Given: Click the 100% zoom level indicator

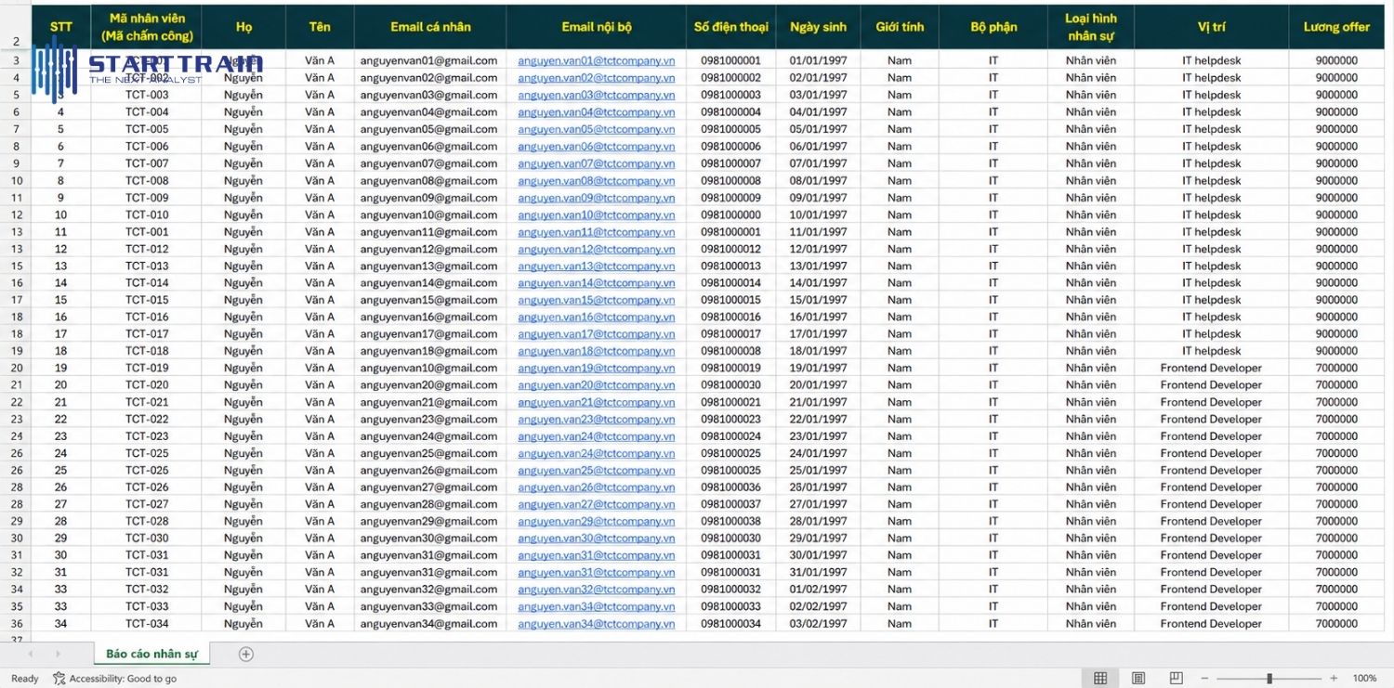Looking at the screenshot, I should (1364, 679).
